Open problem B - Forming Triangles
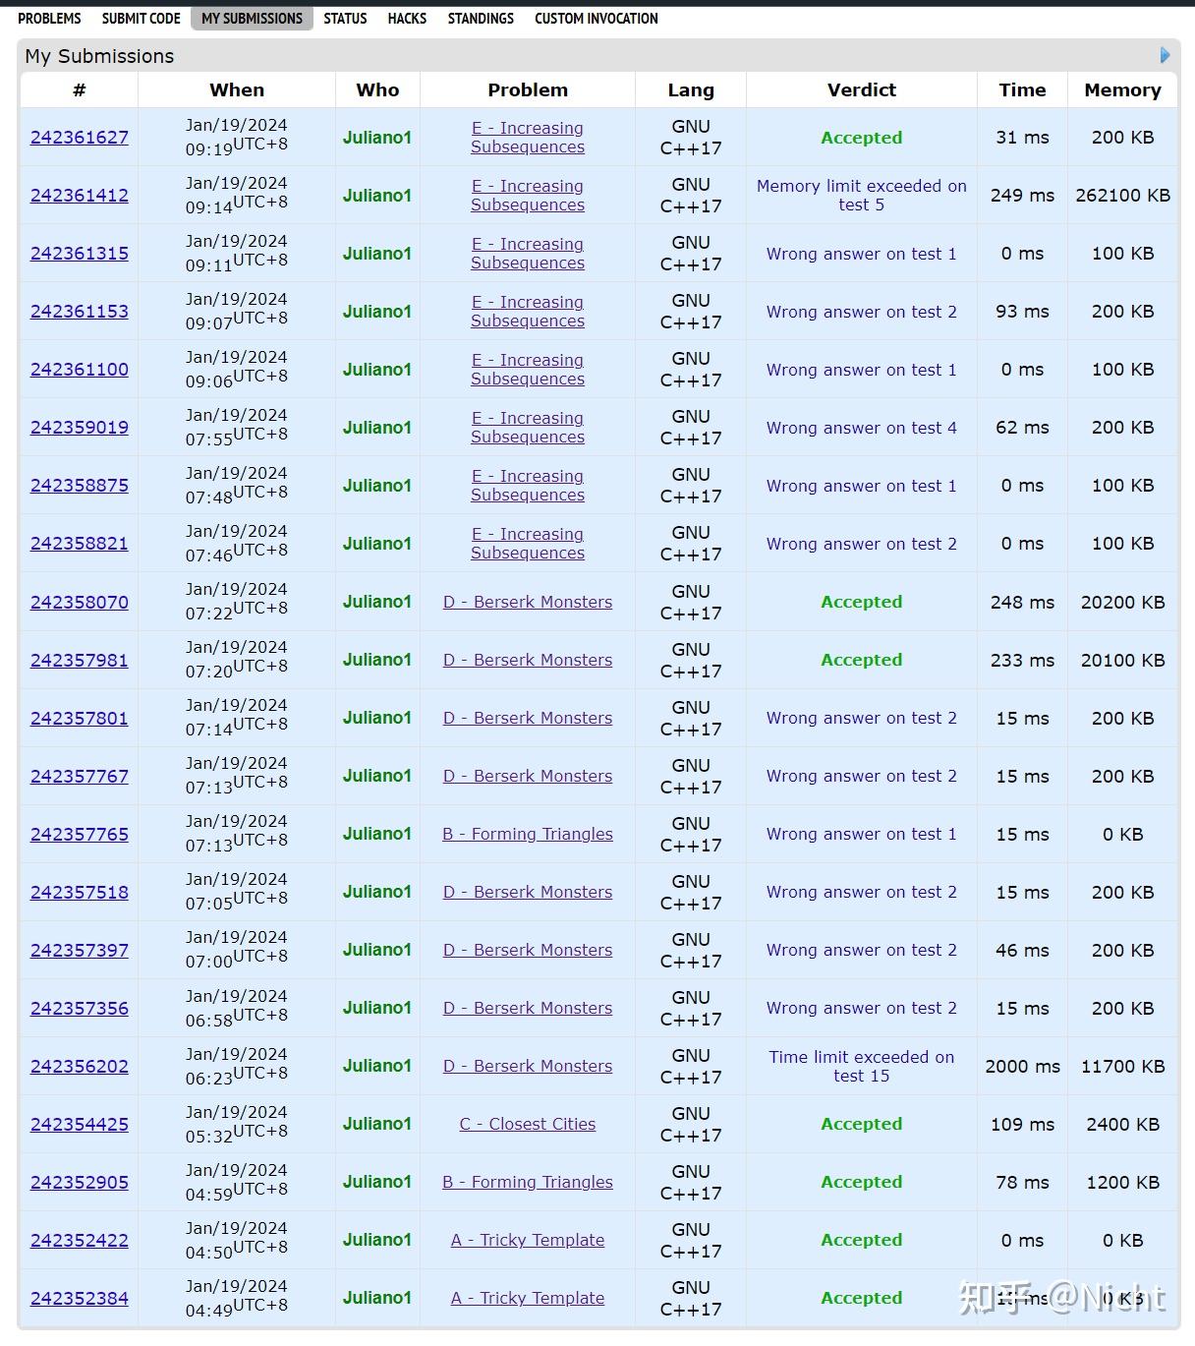The height and width of the screenshot is (1346, 1195). 528,1182
